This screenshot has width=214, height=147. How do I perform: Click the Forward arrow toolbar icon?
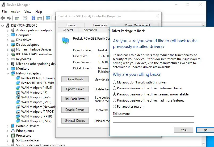click(9, 18)
